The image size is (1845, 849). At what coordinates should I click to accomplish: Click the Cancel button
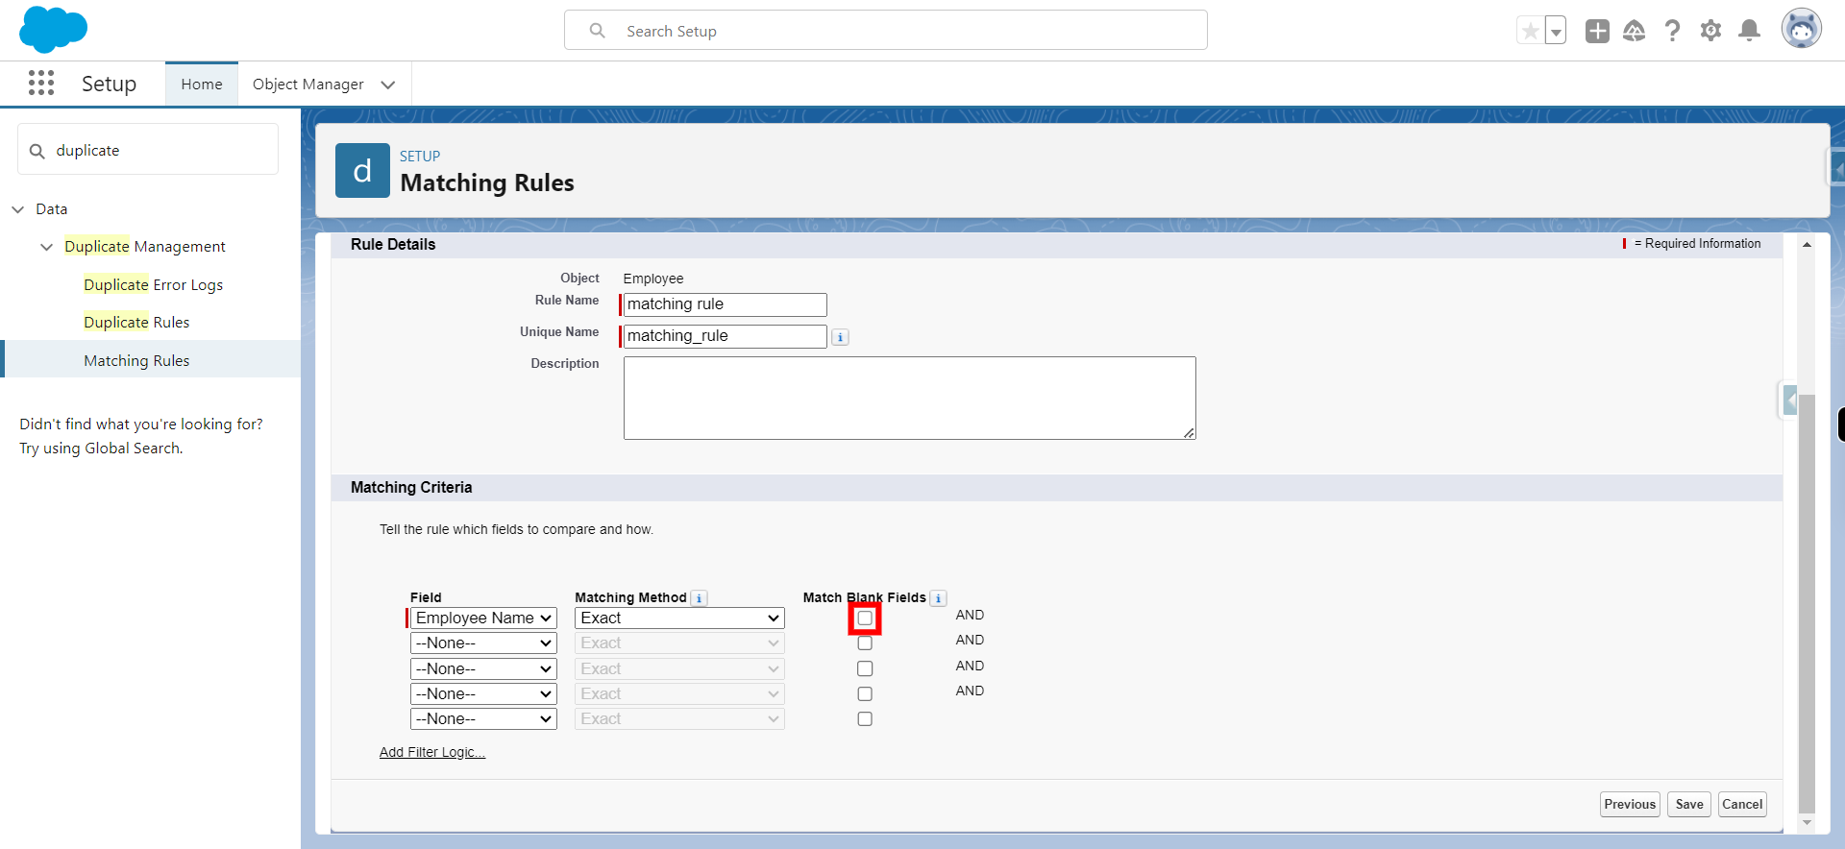tap(1742, 805)
